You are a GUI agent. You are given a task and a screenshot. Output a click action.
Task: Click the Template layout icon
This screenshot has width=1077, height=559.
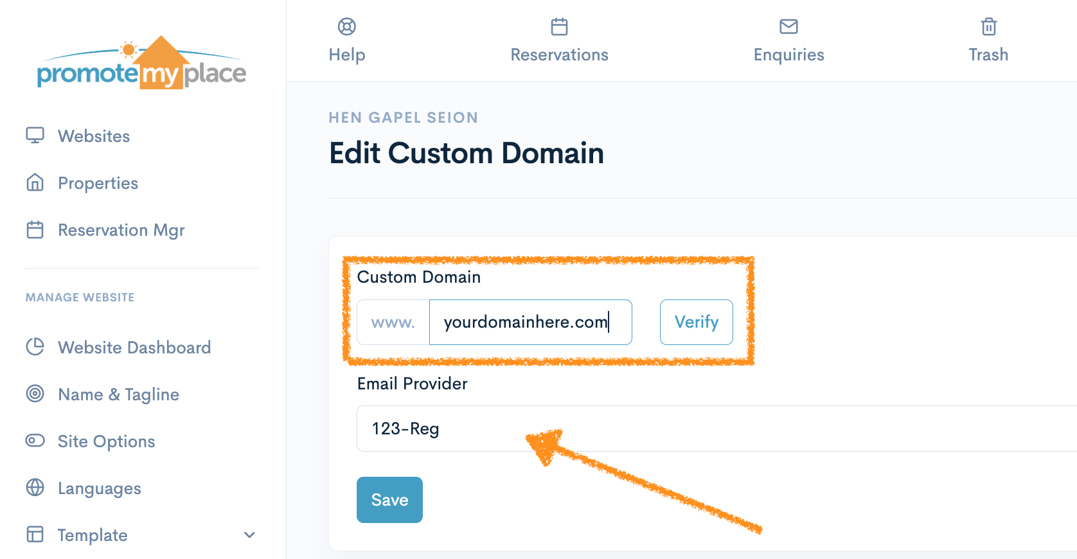point(35,535)
